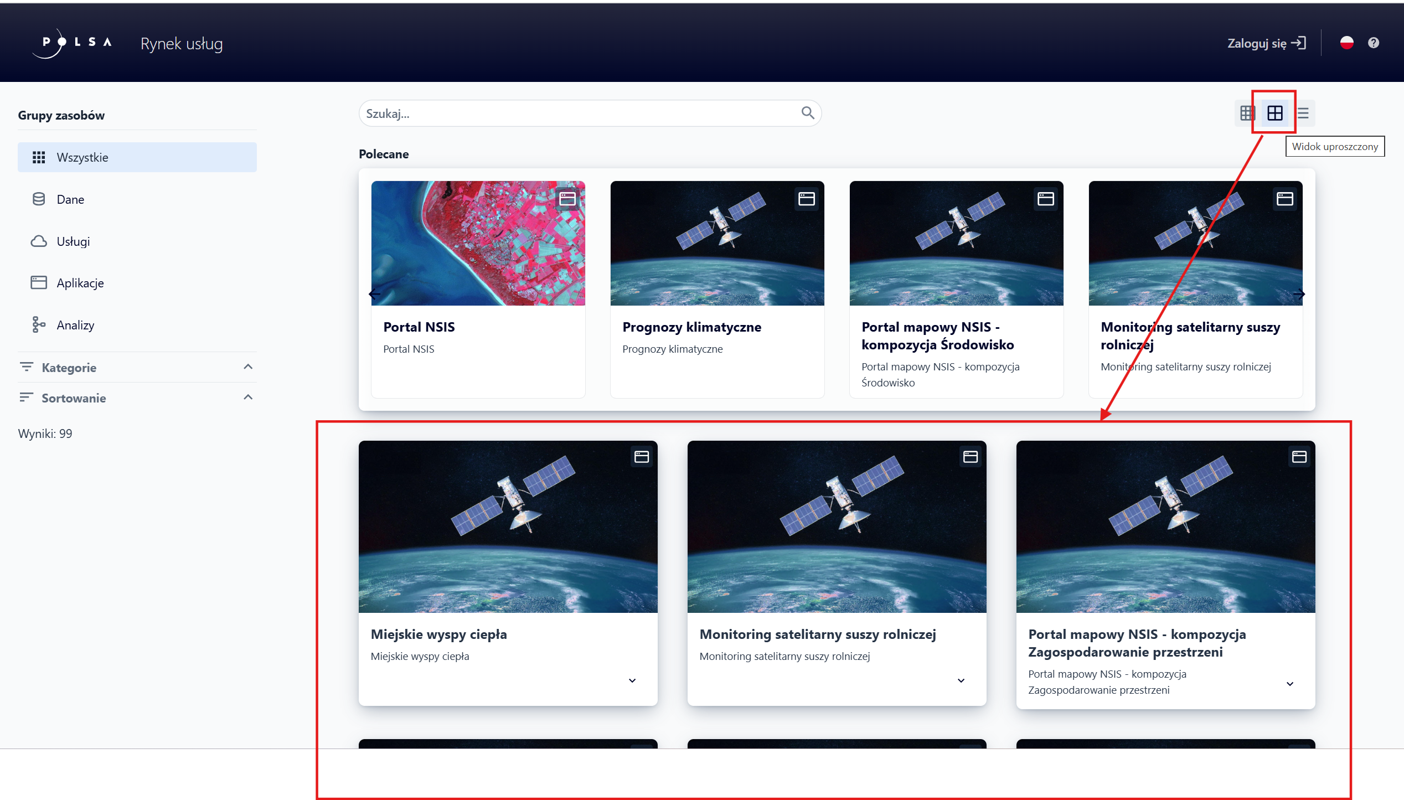The width and height of the screenshot is (1404, 800).
Task: Select the Aplikacje resource group
Action: [x=80, y=283]
